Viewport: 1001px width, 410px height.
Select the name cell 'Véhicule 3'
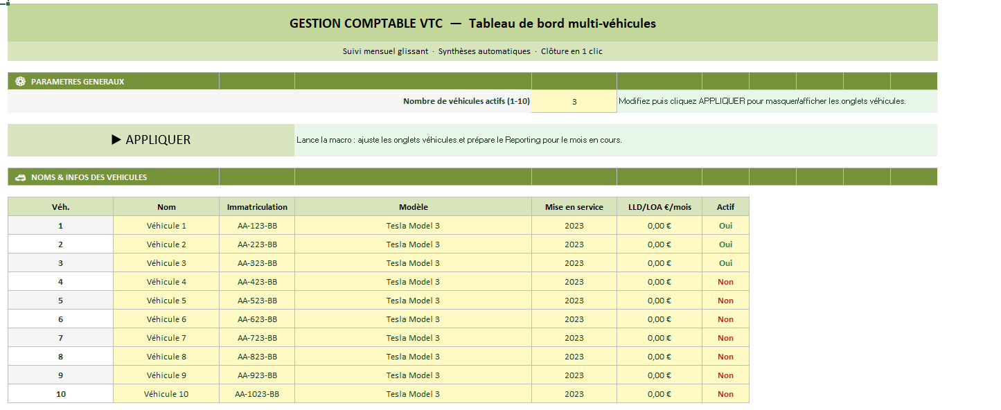[166, 263]
